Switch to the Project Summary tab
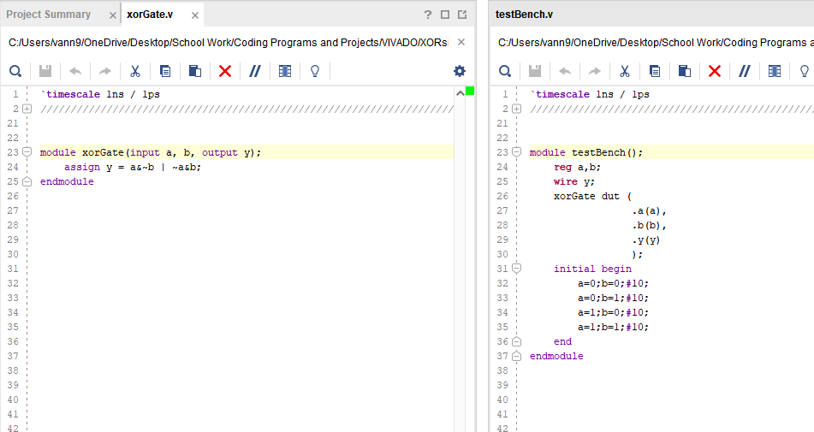Image resolution: width=814 pixels, height=432 pixels. (x=49, y=15)
